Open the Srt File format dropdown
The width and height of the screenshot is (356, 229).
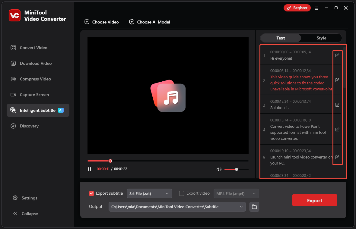[x=149, y=193]
